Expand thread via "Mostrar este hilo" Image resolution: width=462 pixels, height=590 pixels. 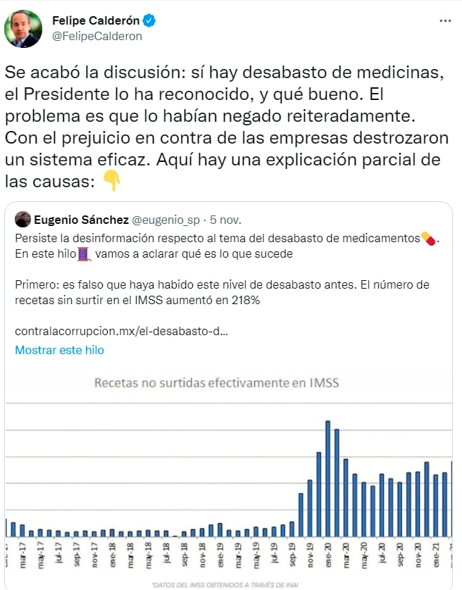coord(59,350)
